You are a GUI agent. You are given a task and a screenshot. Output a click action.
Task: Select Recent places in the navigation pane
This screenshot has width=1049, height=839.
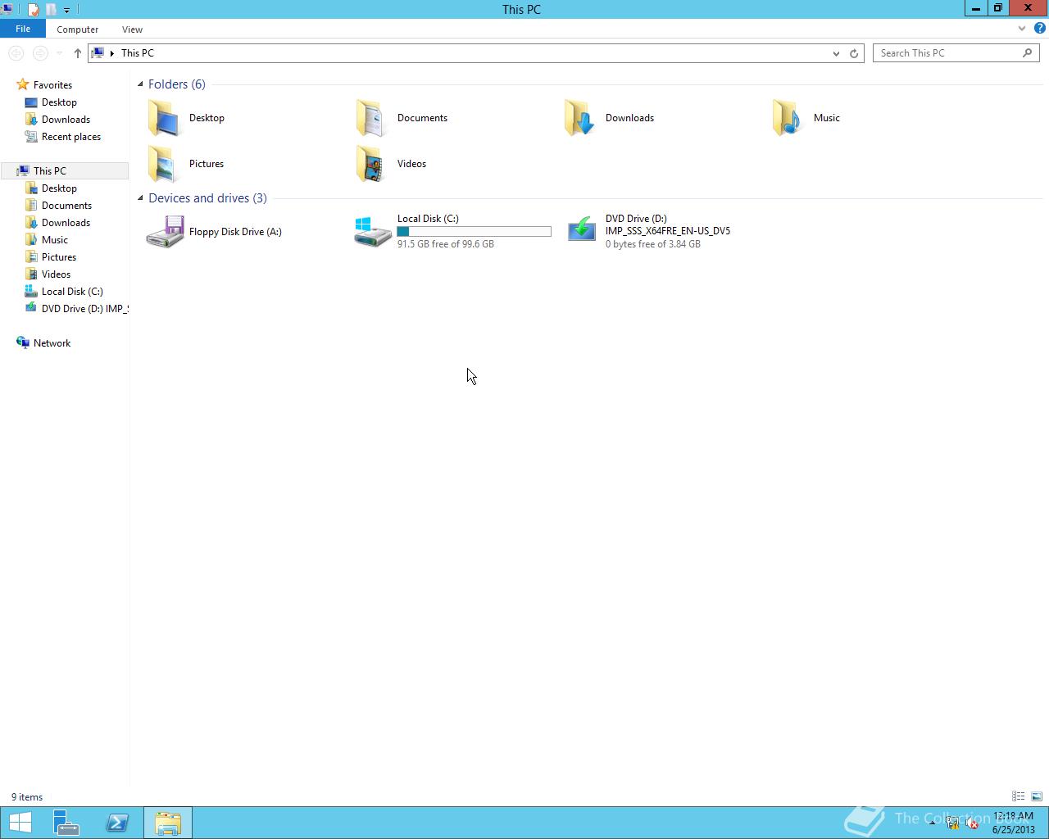tap(71, 137)
